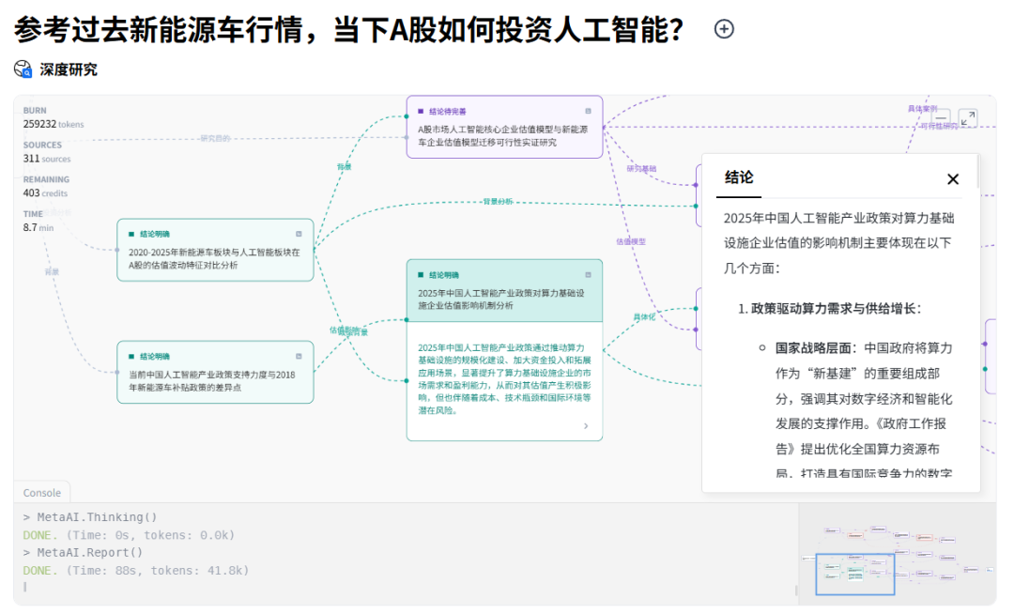Viewport: 1014px width, 614px height.
Task: Click the 8.7 min time value
Action: (38, 227)
